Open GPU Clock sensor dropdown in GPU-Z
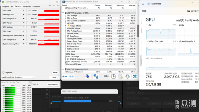The width and height of the screenshot is (199, 112). pos(23,10)
